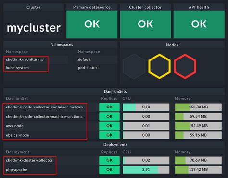228x178 pixels.
Task: Click memory bar showing 59.16 MB
Action: pos(198,135)
